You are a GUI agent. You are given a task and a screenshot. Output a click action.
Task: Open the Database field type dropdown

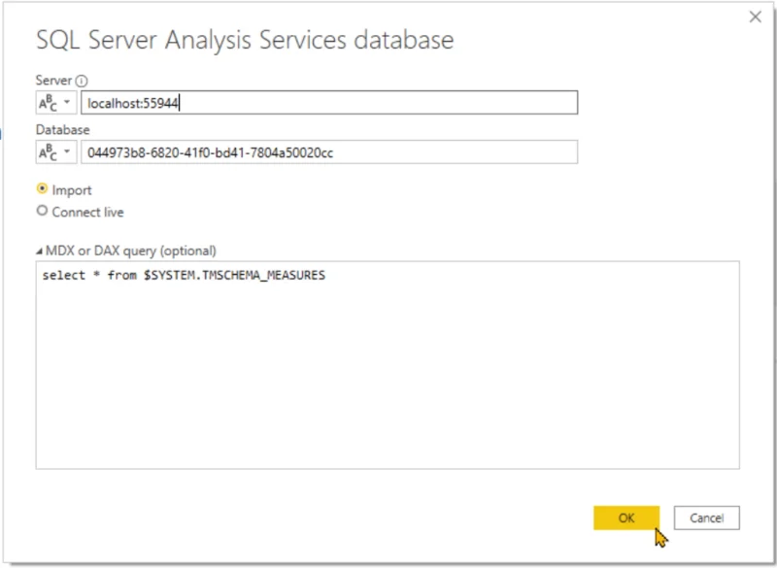point(56,152)
